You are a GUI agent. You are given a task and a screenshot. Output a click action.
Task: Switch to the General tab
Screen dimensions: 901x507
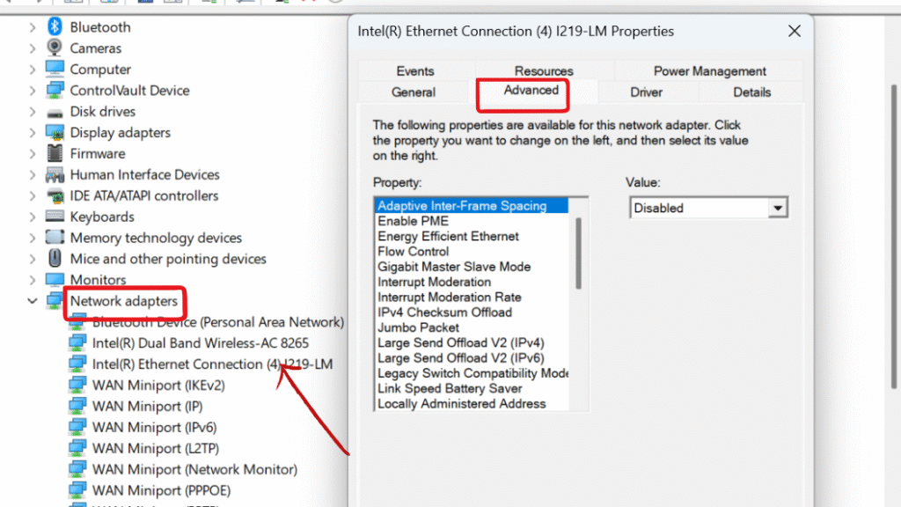(x=414, y=92)
